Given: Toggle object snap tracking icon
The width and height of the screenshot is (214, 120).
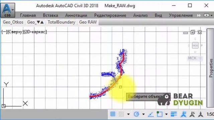Looking at the screenshot, I should 151,114.
